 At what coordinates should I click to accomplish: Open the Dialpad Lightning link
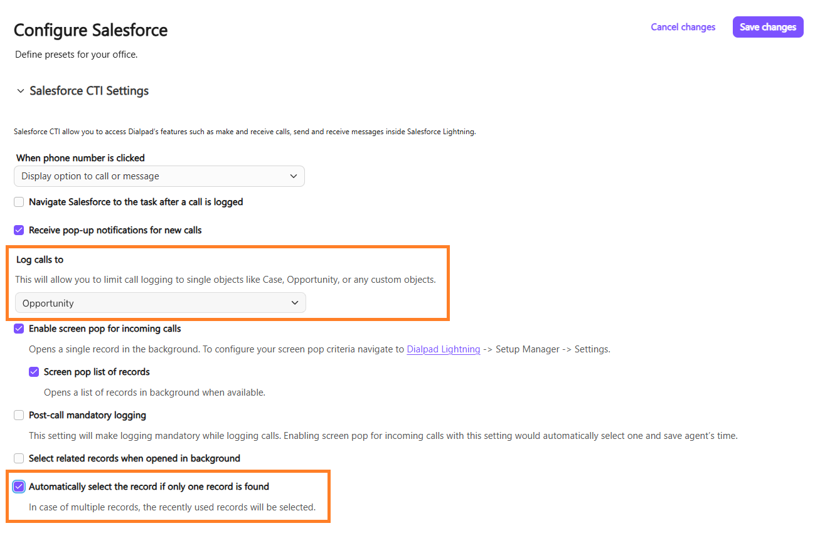pyautogui.click(x=444, y=349)
